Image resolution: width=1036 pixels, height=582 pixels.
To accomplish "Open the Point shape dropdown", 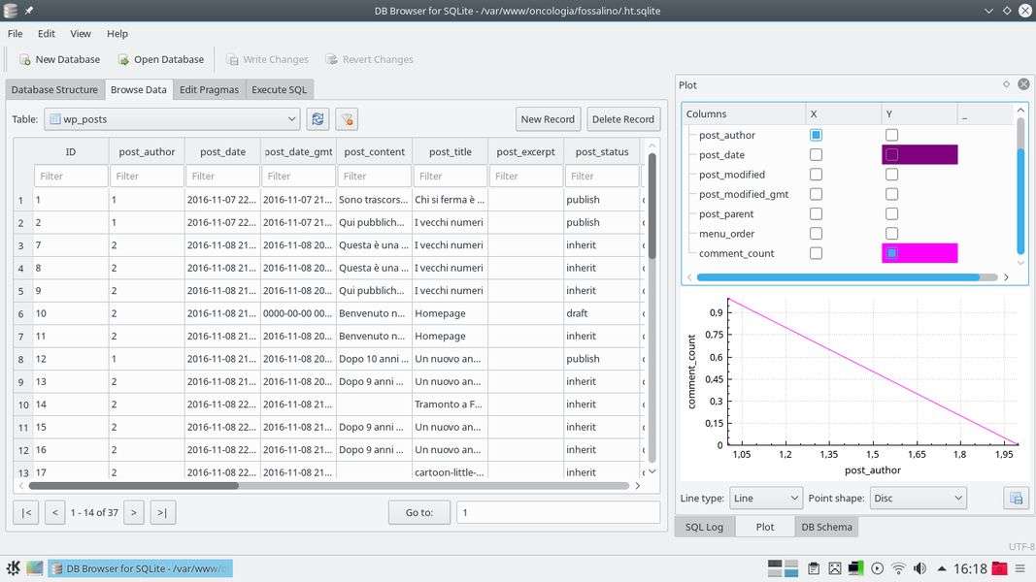I will [918, 498].
